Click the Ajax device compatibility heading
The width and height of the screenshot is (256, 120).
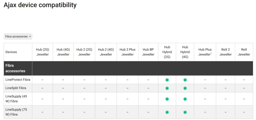(40, 5)
